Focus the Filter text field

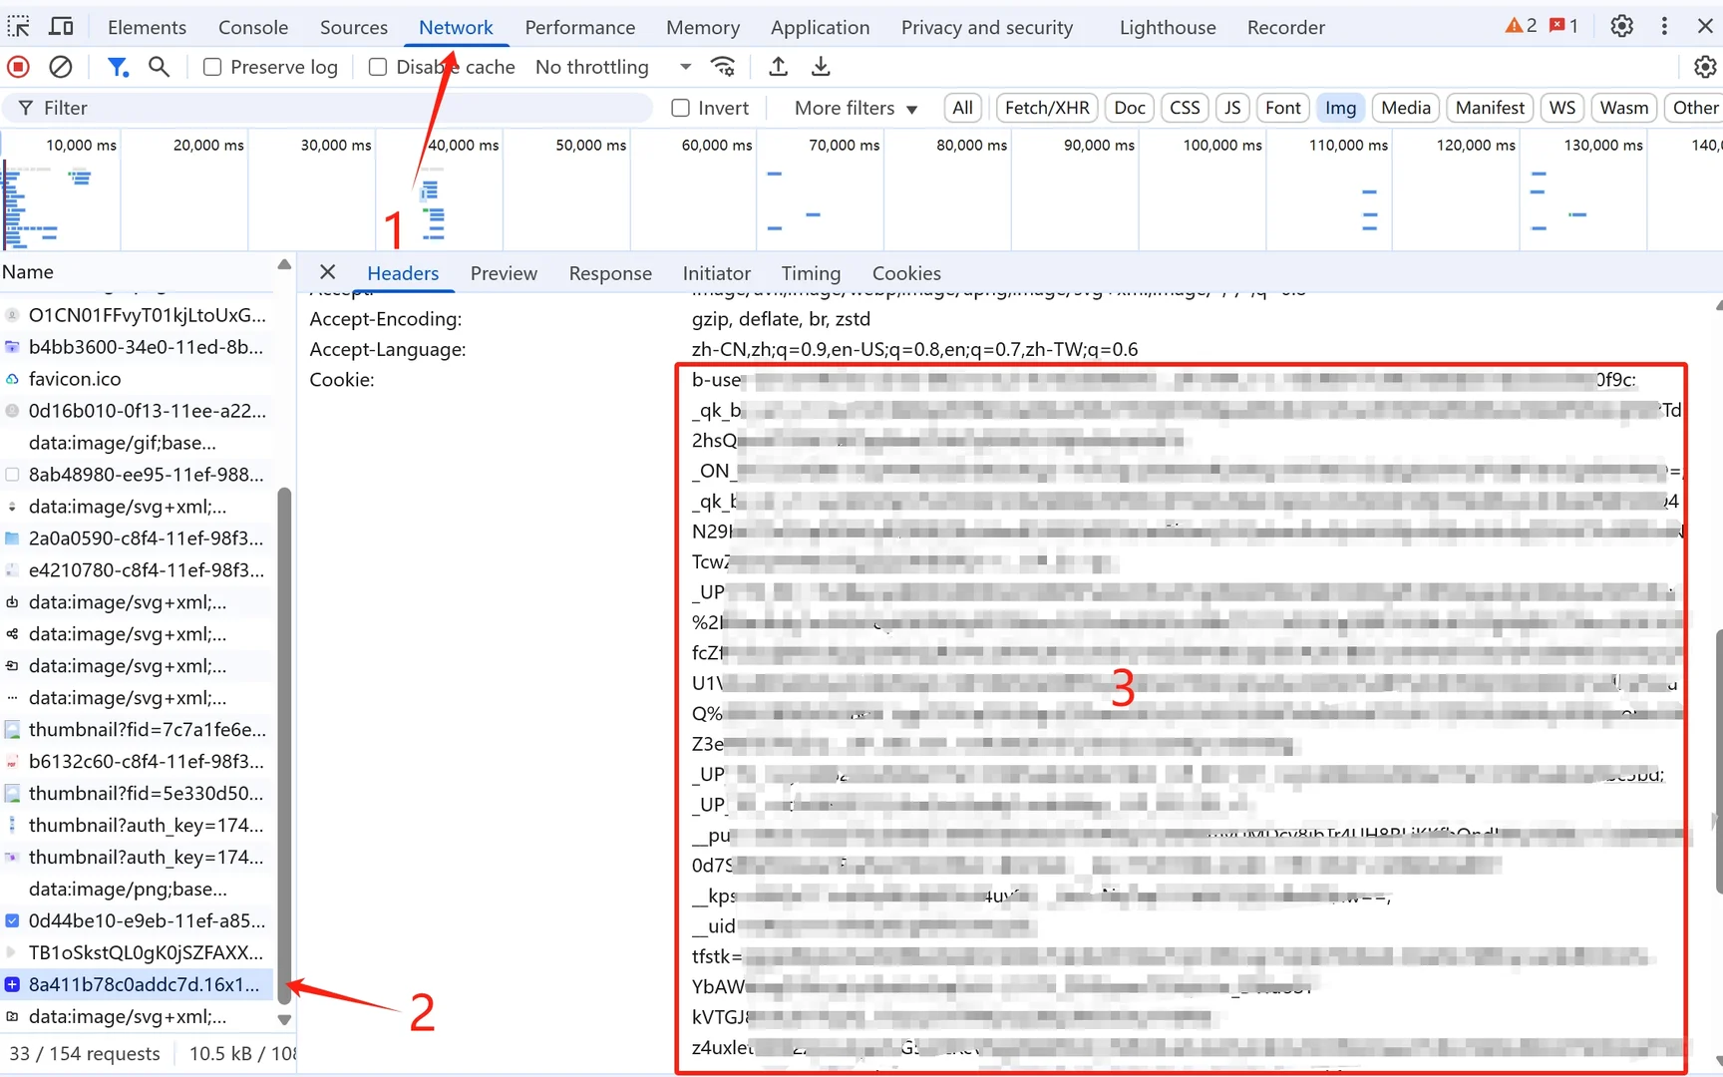coord(329,108)
